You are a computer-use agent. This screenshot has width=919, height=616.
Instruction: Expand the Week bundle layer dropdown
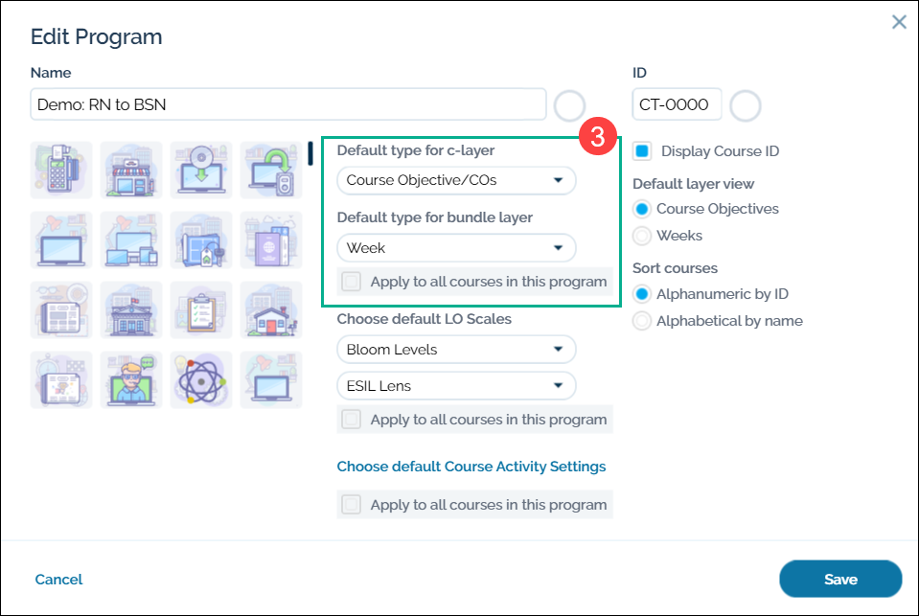pos(456,248)
